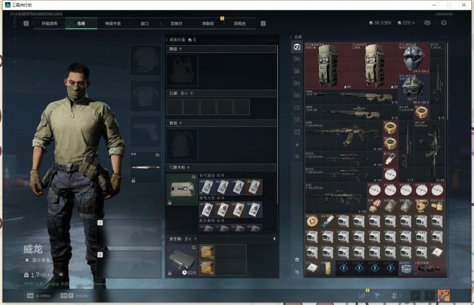Click the stacked layers icon in warehouse sidebar
474x305 pixels.
point(297,260)
